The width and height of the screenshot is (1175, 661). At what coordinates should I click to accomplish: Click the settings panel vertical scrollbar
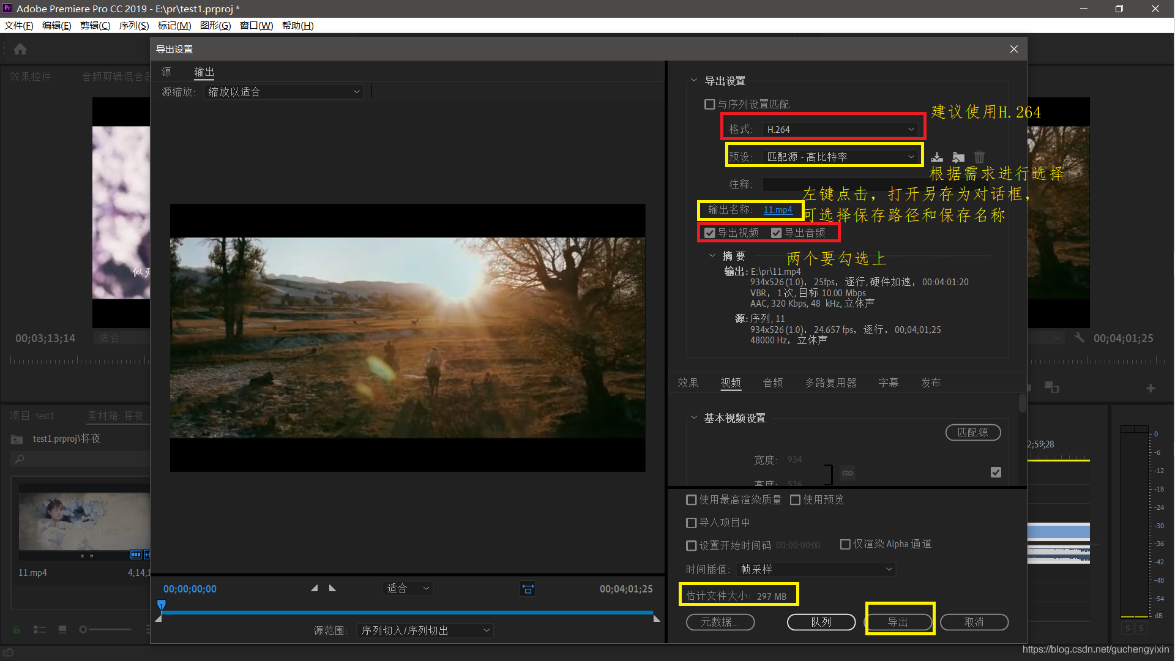(x=1022, y=404)
